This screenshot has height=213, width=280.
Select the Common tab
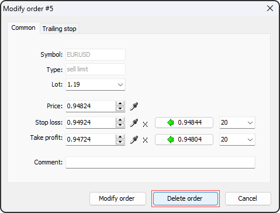[x=23, y=28]
